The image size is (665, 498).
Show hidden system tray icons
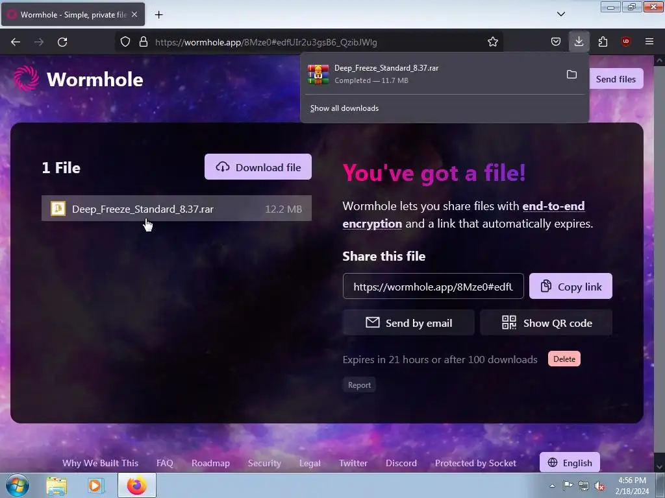tap(552, 486)
